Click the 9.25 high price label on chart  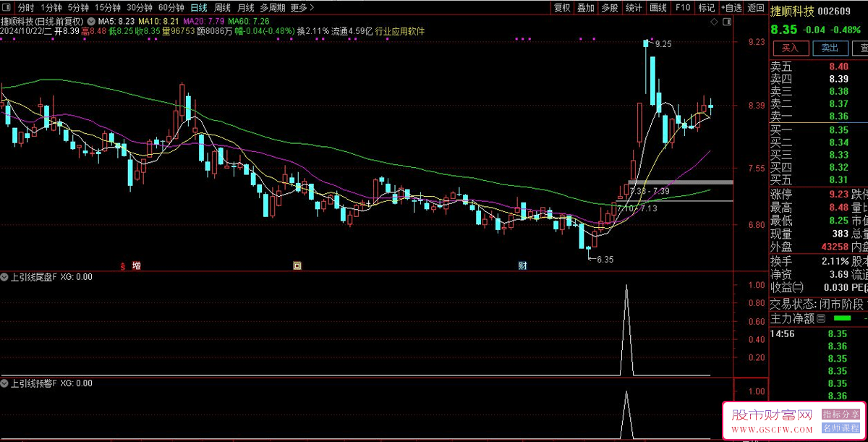pos(663,44)
